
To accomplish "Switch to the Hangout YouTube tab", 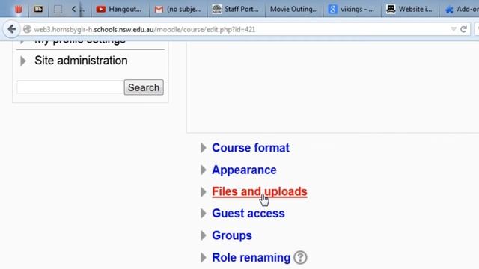I will click(x=119, y=9).
